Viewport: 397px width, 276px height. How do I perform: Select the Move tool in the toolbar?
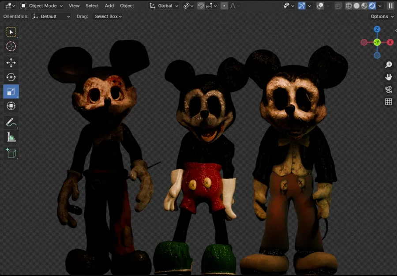coord(11,63)
